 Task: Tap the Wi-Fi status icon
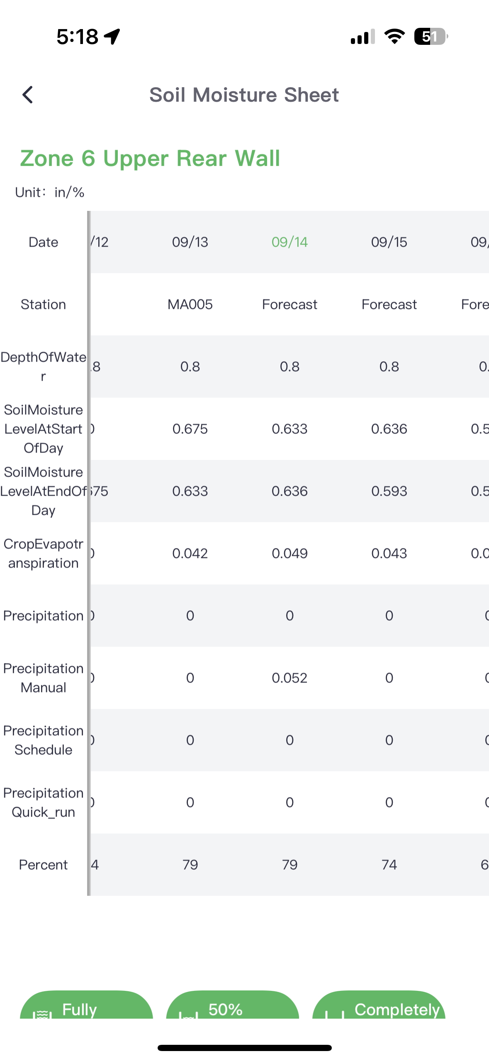click(x=394, y=37)
